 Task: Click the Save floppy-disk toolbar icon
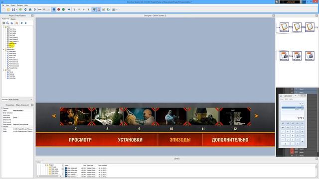tap(13, 9)
